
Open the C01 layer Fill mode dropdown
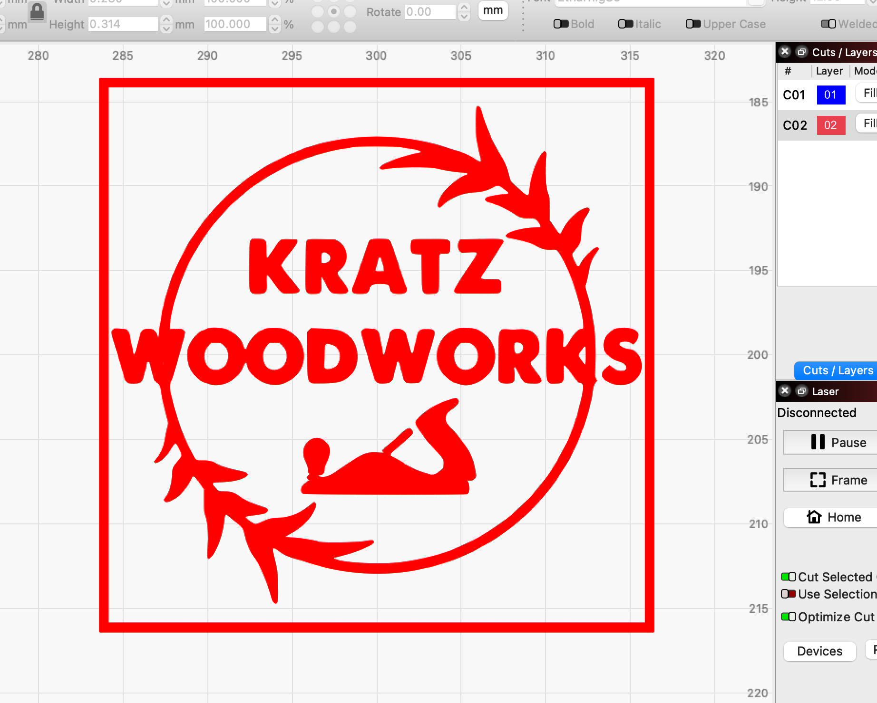coord(867,93)
